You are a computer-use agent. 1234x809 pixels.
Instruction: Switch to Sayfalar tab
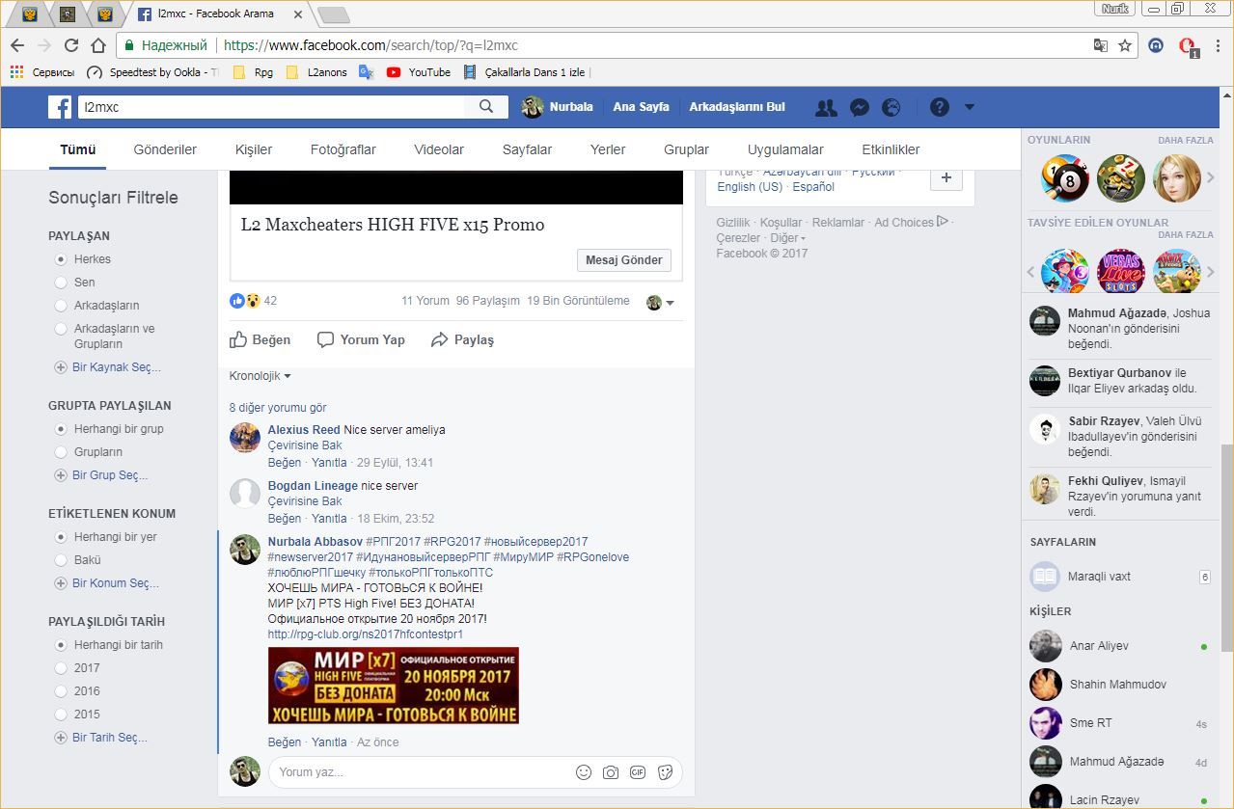pos(527,149)
